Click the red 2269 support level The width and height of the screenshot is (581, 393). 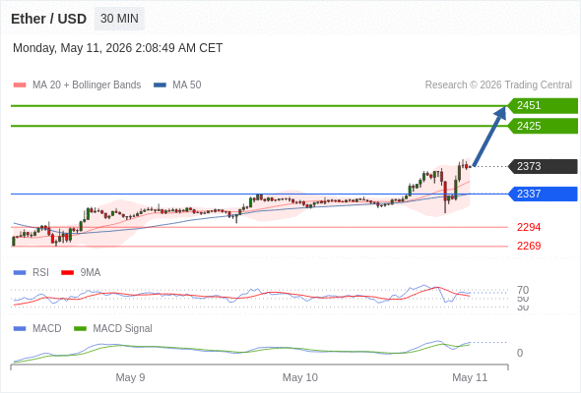(x=529, y=246)
